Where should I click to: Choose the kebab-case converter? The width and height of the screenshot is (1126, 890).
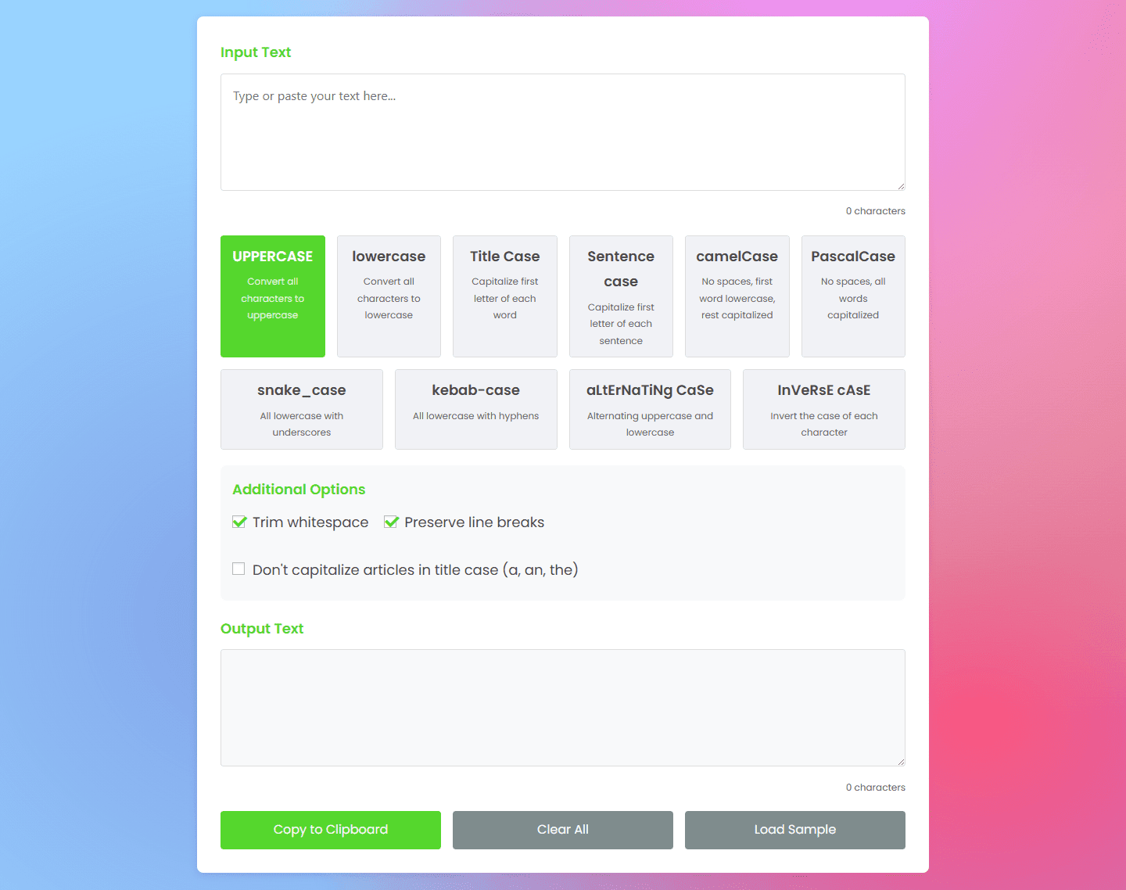(475, 409)
